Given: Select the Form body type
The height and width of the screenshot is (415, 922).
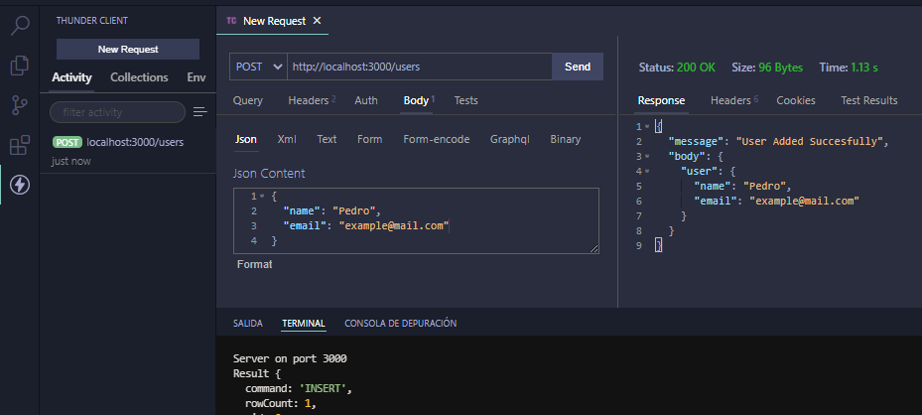Looking at the screenshot, I should coord(370,139).
